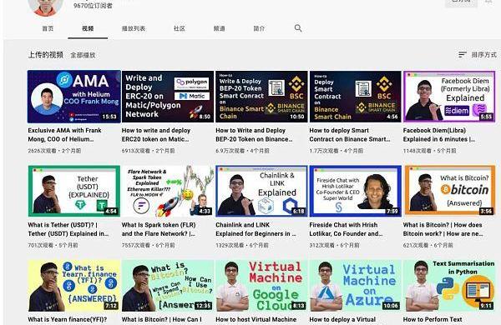Image resolution: width=501 pixels, height=325 pixels.
Task: Open the Facebook Diem Explained thumbnail
Action: tap(449, 97)
